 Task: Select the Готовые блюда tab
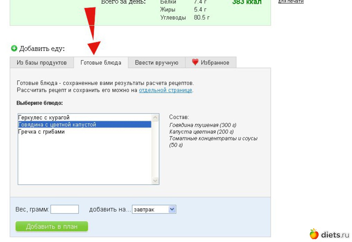(x=101, y=63)
